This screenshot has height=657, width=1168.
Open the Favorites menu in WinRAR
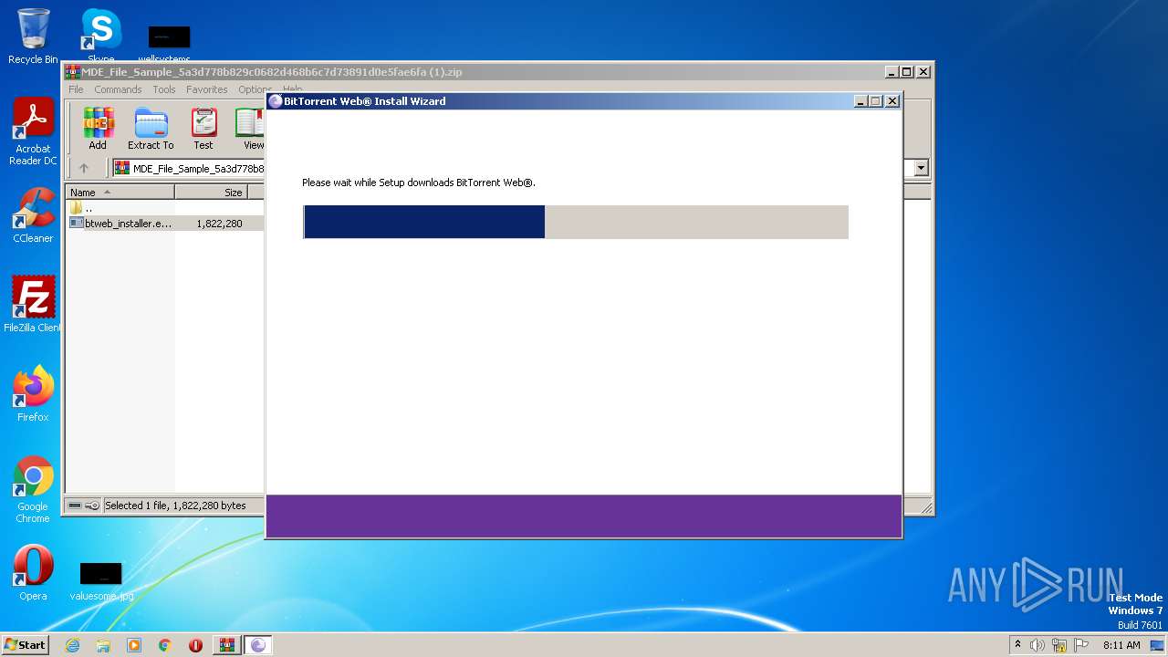pos(207,89)
